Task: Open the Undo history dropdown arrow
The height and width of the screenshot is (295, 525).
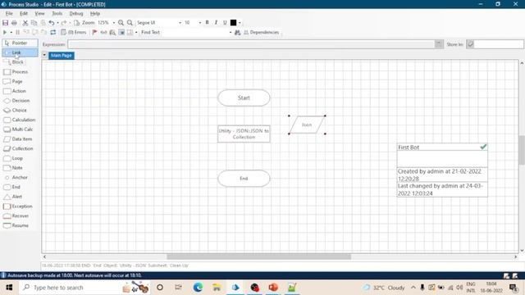Action: click(57, 23)
